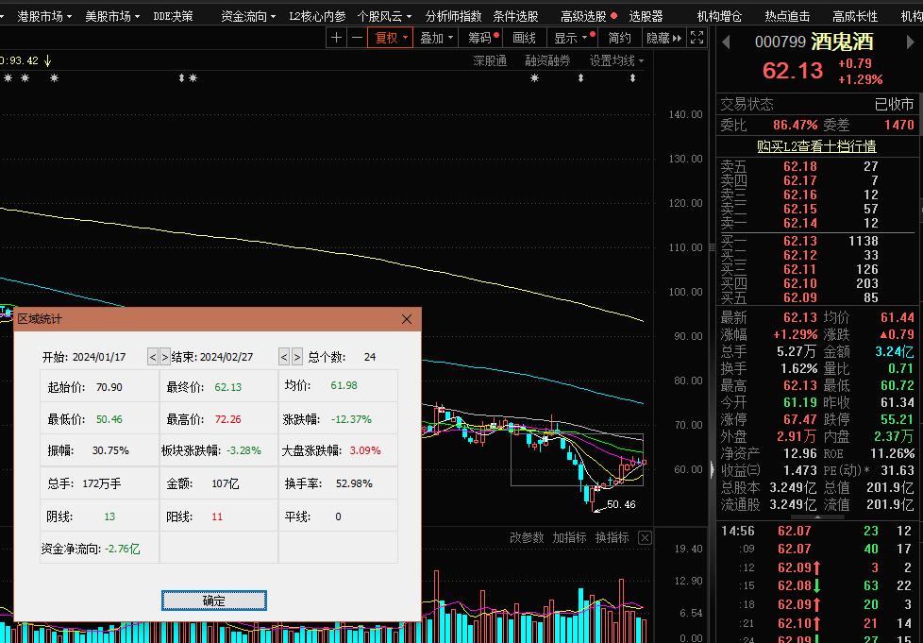Click 加指标 link
923x643 pixels.
click(x=569, y=537)
